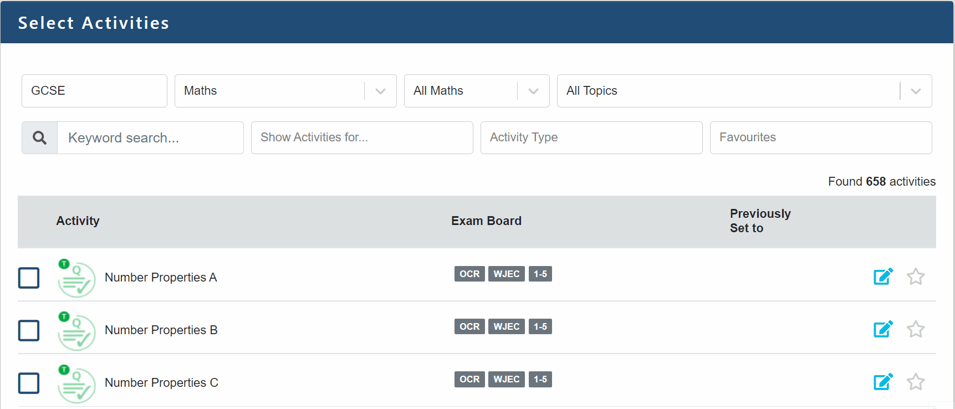Open the Activity Type filter
This screenshot has height=409, width=955.
591,137
